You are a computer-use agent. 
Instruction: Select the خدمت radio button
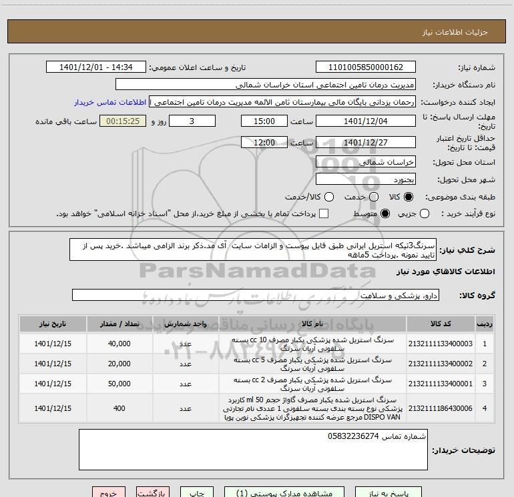(x=374, y=197)
